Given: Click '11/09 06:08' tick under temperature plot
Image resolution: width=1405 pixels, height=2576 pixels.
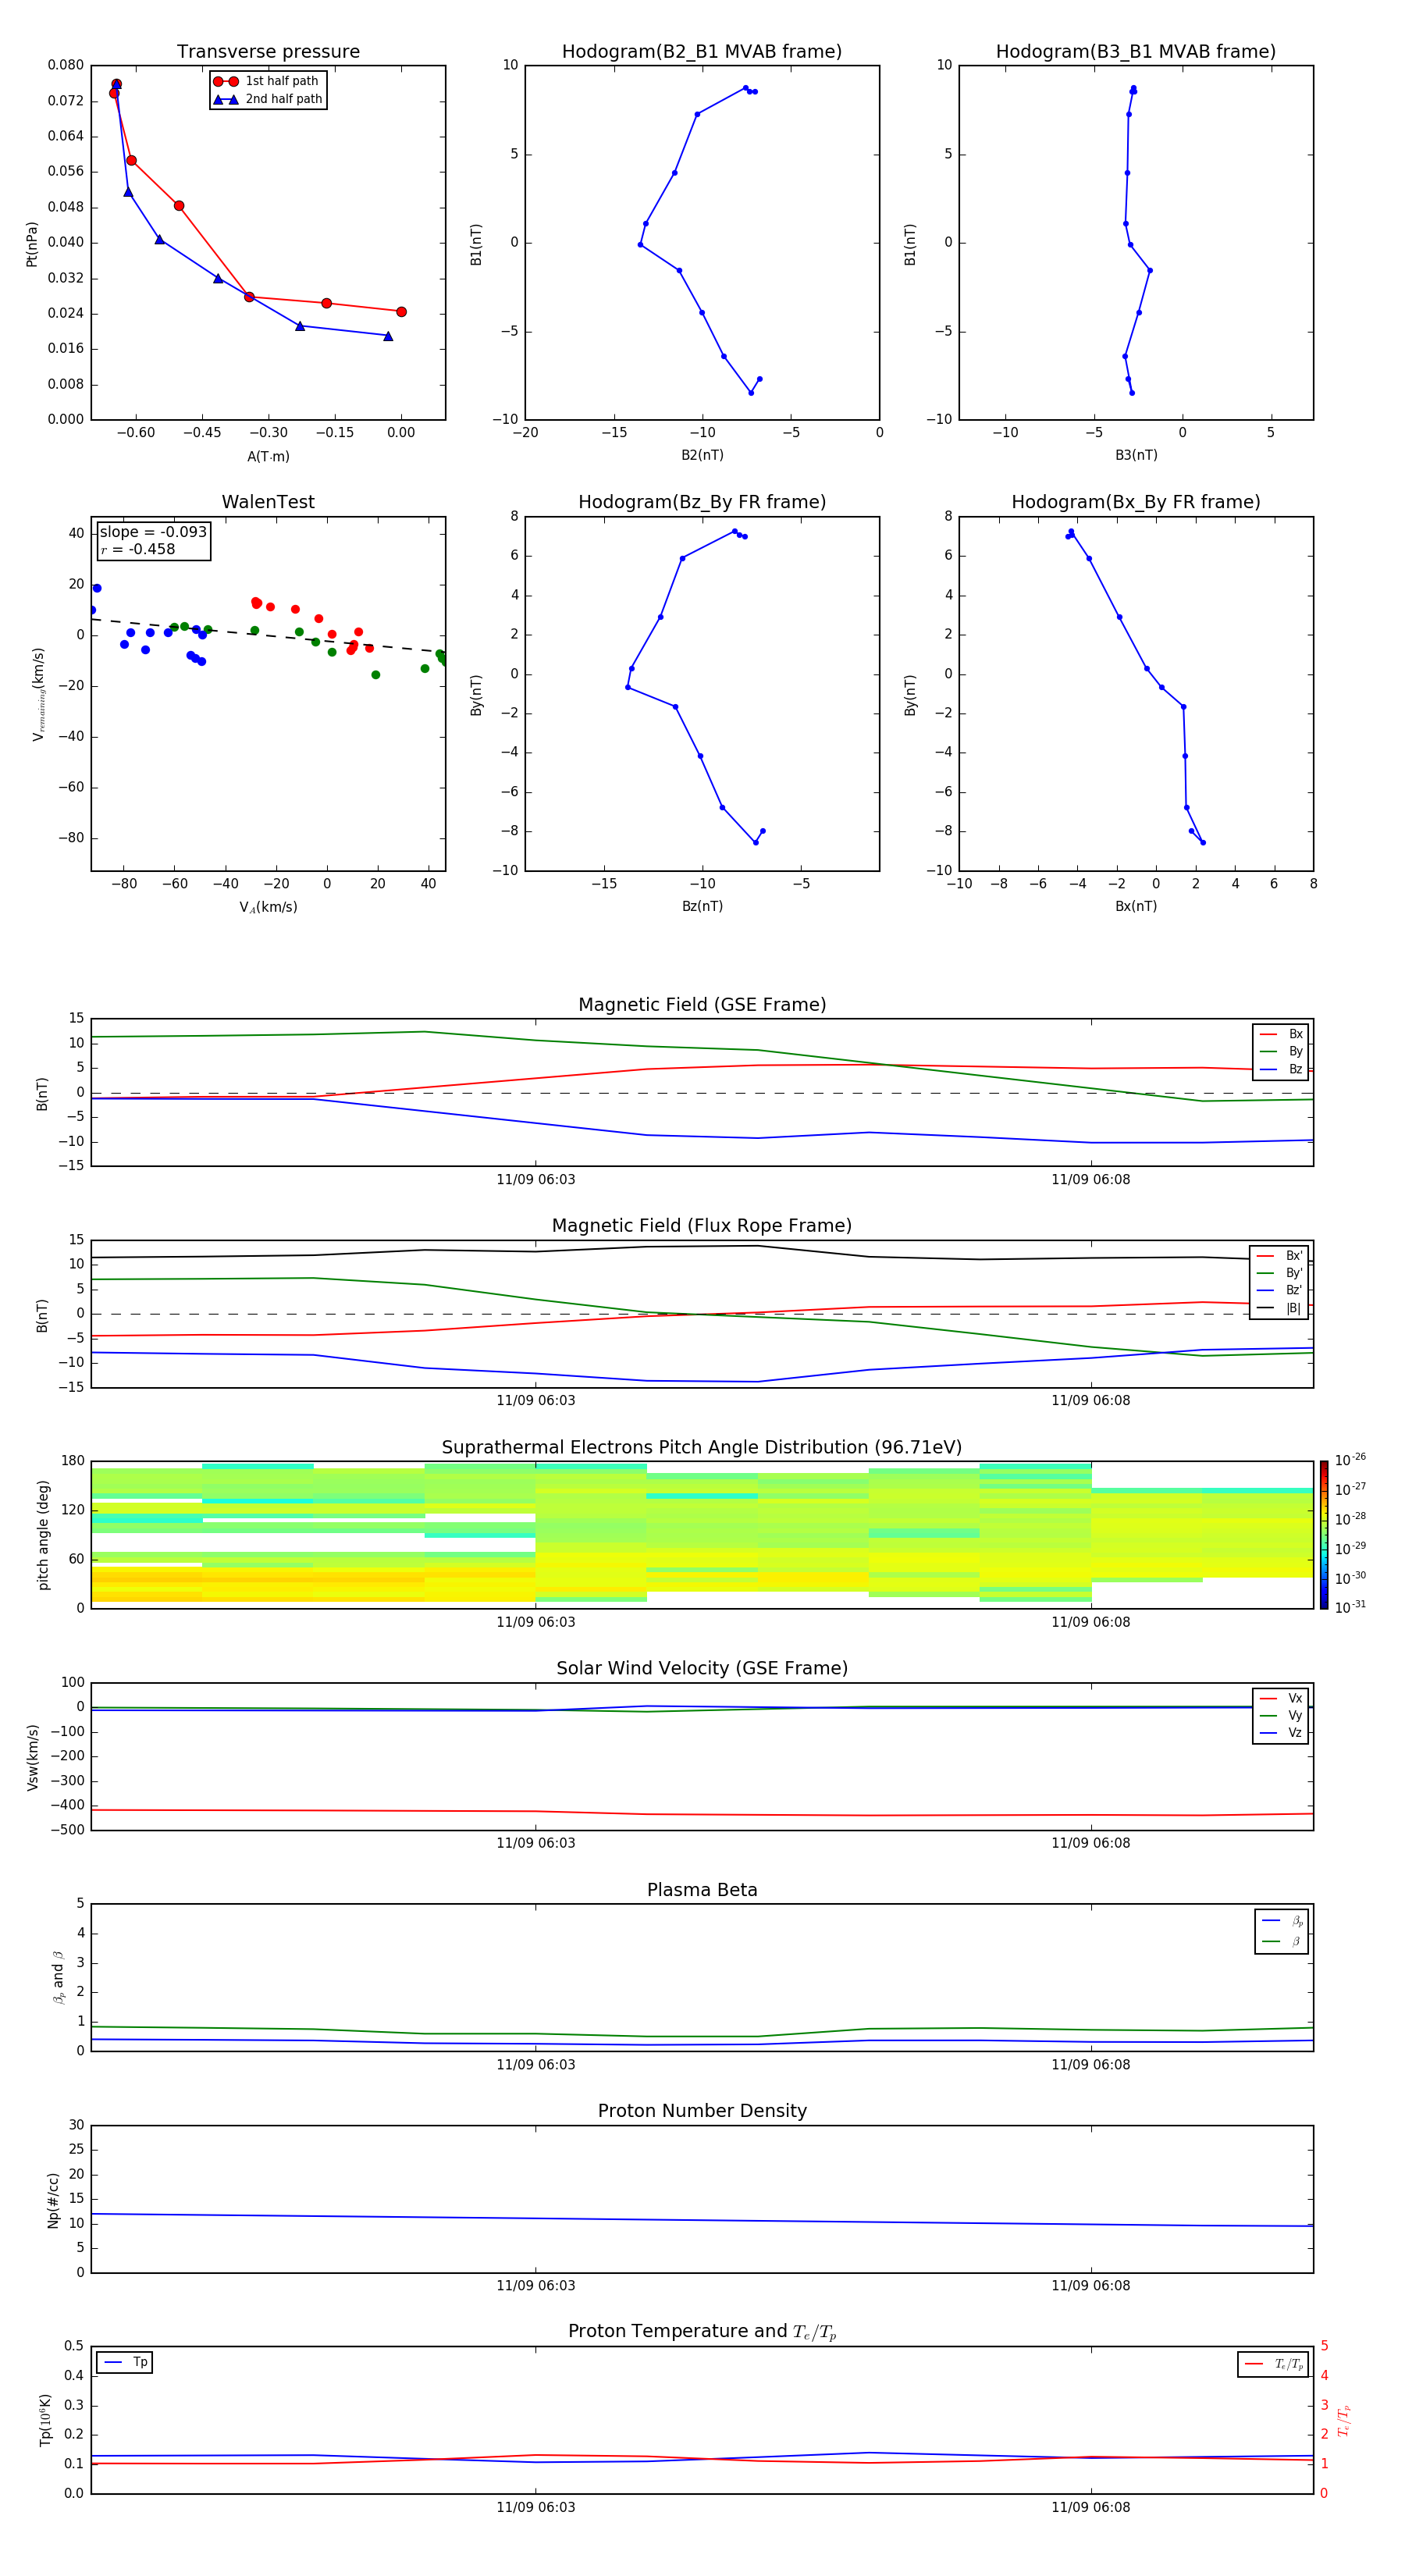Looking at the screenshot, I should tap(1091, 2507).
